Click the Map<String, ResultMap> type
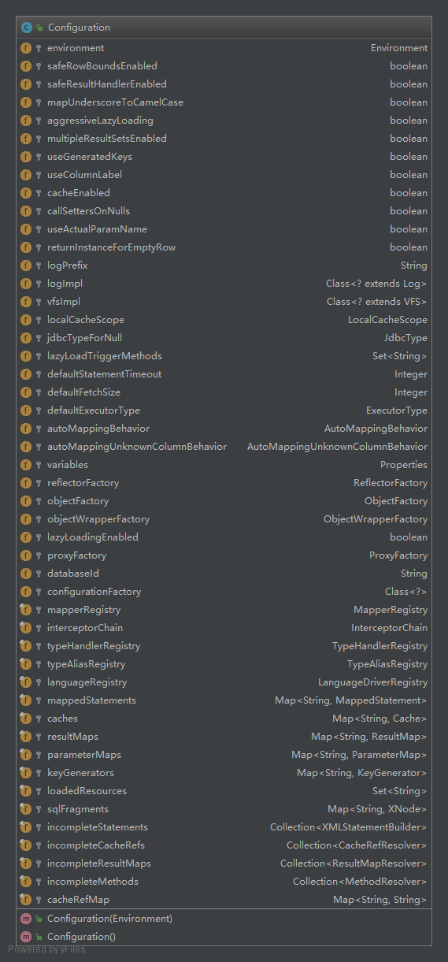448x962 pixels. click(369, 737)
